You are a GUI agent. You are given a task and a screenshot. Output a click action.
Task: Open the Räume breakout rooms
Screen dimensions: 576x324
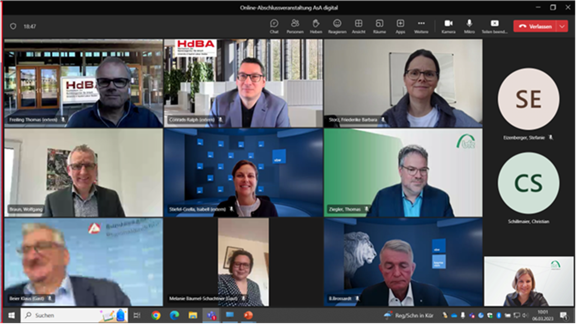[x=379, y=26]
